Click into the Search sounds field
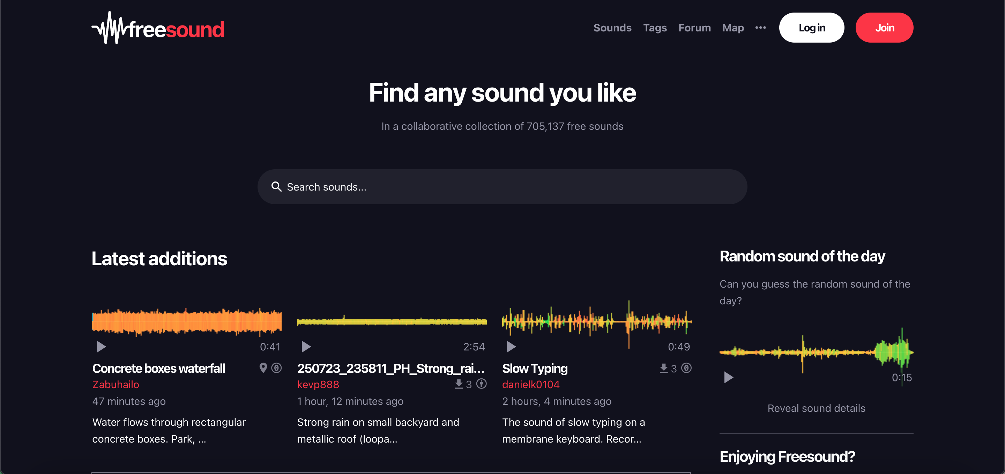 (507, 187)
